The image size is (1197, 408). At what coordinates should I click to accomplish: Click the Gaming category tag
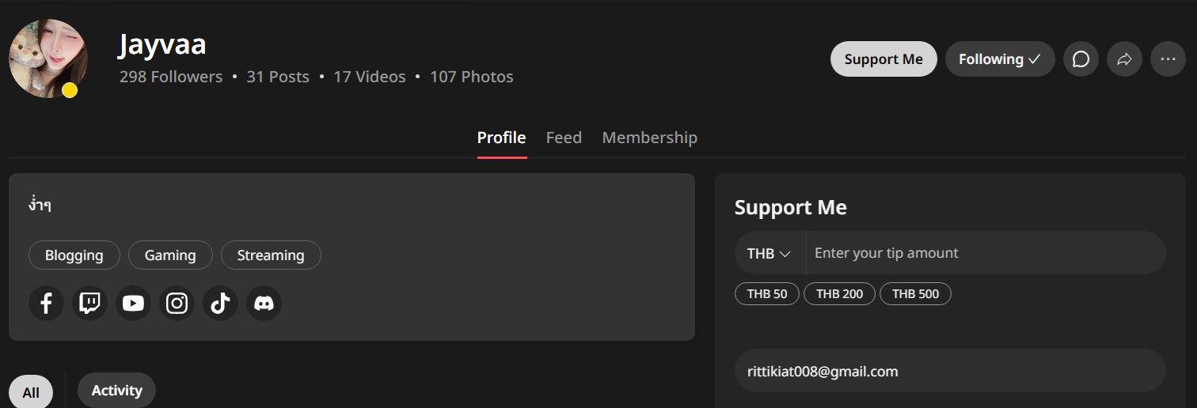pyautogui.click(x=170, y=255)
